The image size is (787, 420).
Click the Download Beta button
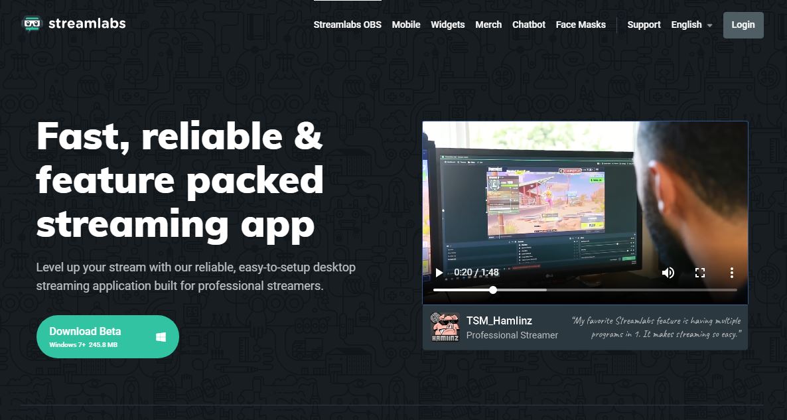click(x=108, y=336)
